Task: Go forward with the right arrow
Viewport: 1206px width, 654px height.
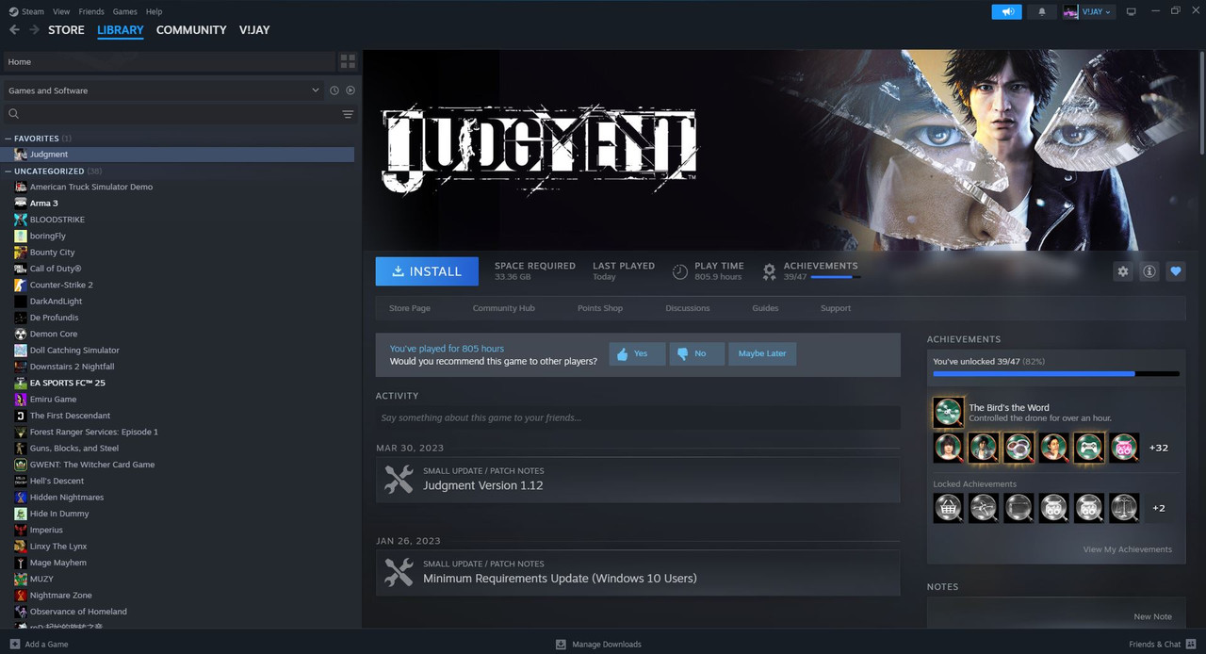Action: (35, 30)
